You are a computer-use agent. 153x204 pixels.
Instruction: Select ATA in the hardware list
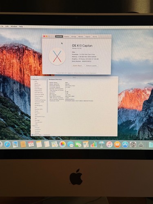click(x=36, y=81)
